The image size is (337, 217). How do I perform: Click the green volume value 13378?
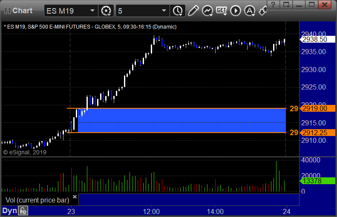pos(317,181)
